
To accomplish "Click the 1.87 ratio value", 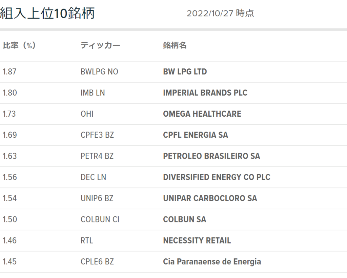I will point(9,72).
